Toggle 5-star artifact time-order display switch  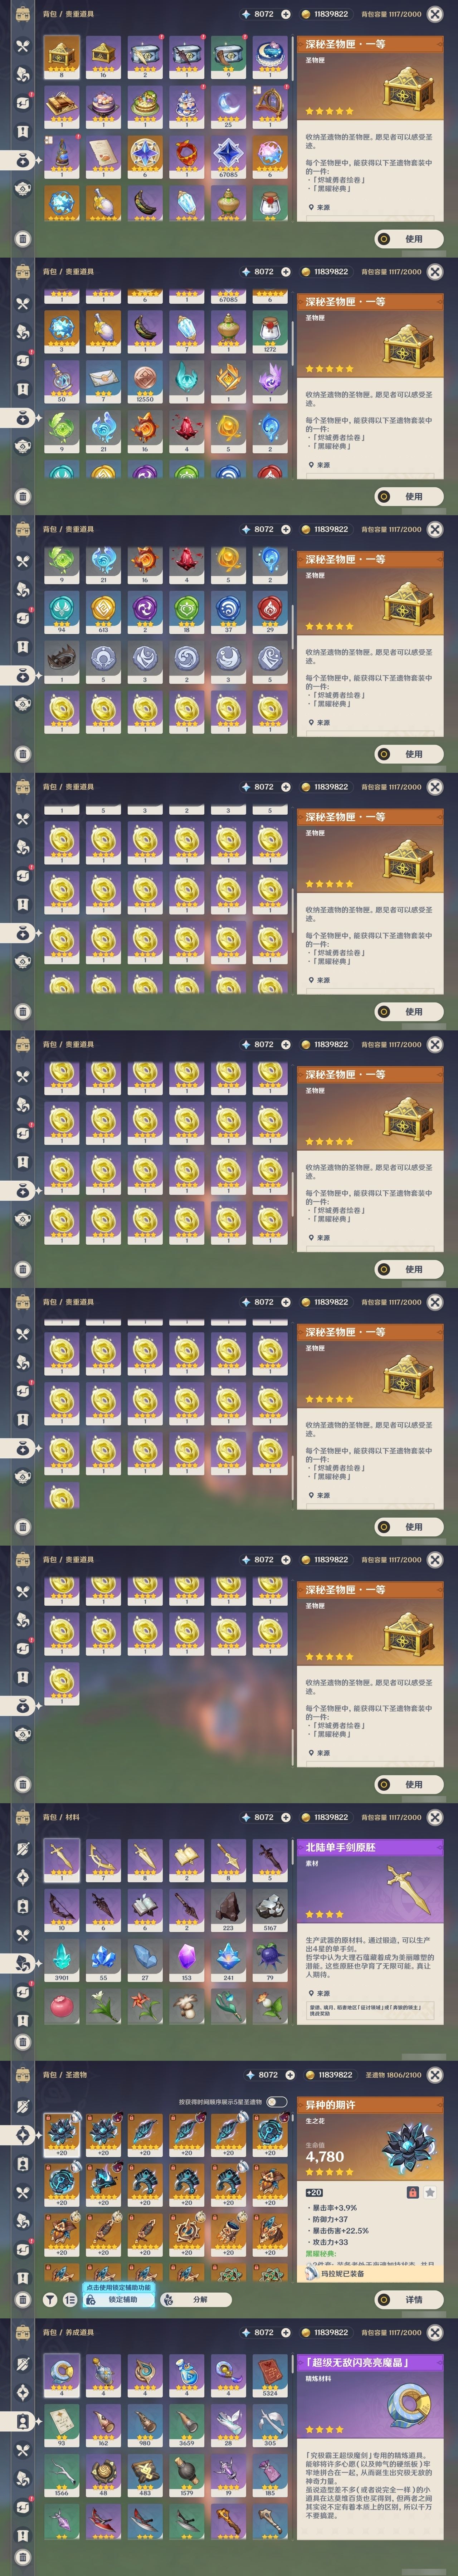point(276,2101)
